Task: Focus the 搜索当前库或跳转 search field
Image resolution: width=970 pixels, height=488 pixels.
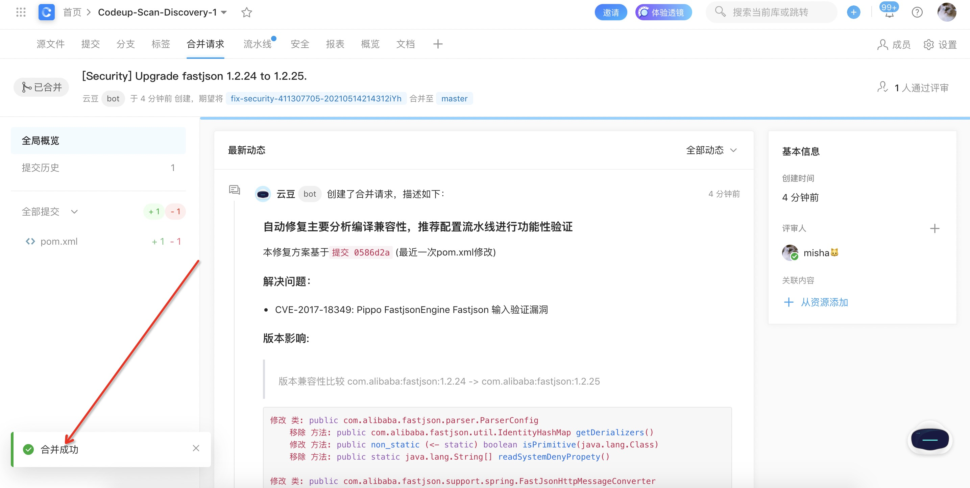Action: tap(771, 13)
